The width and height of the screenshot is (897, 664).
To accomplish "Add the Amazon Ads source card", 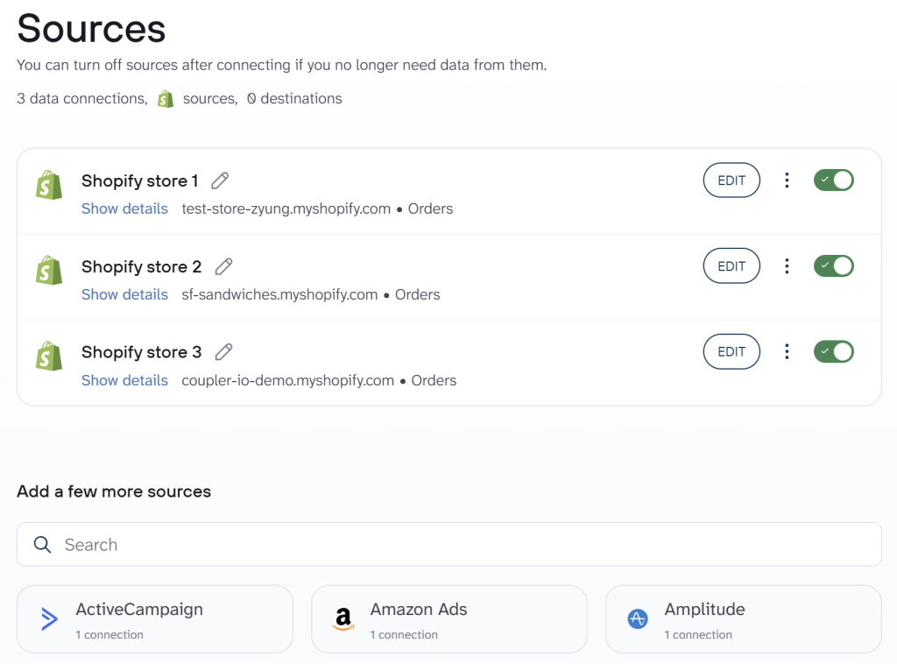I will pyautogui.click(x=449, y=618).
